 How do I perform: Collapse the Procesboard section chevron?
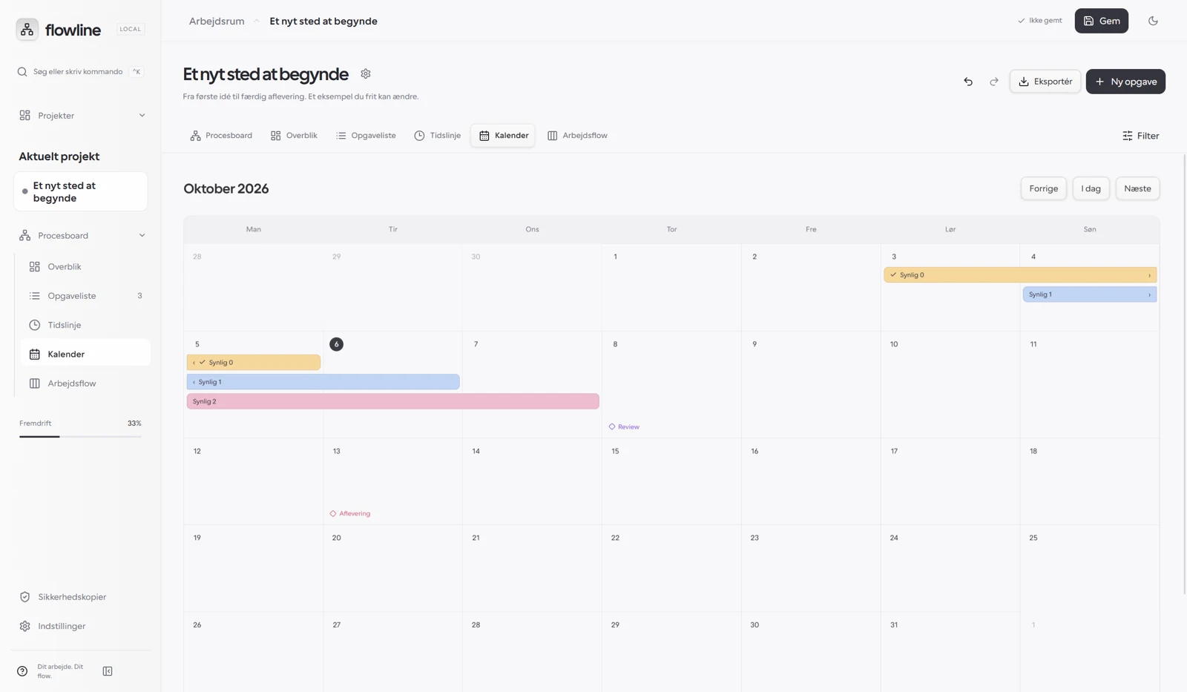tap(142, 236)
